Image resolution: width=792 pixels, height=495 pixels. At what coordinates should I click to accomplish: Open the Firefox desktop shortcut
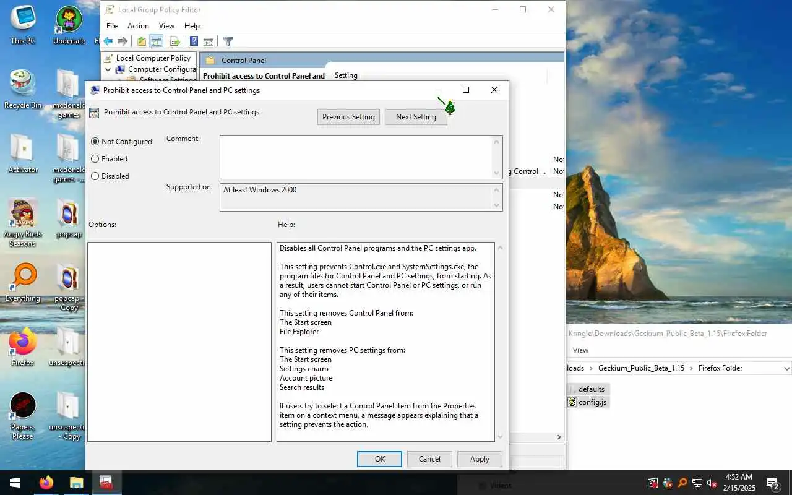pyautogui.click(x=23, y=347)
